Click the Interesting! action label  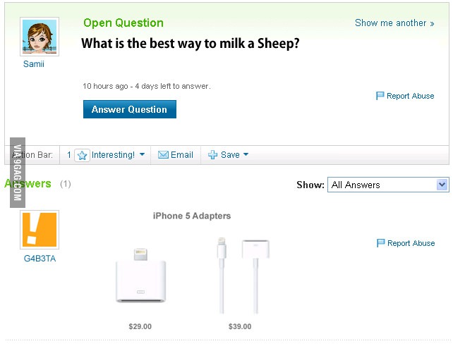pos(113,155)
